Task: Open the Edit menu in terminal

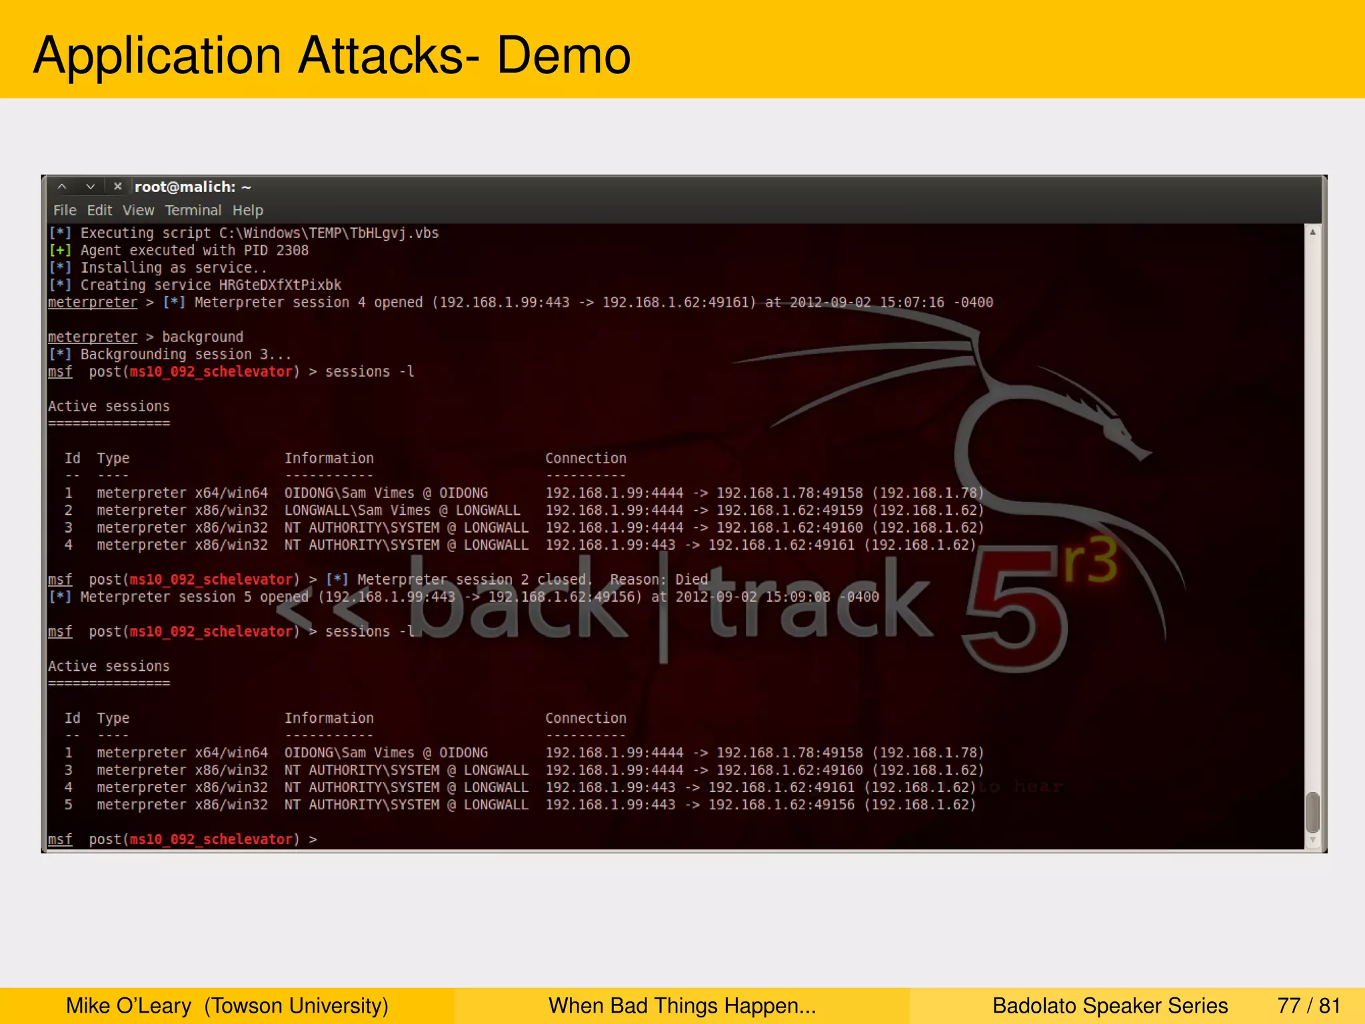Action: pos(99,211)
